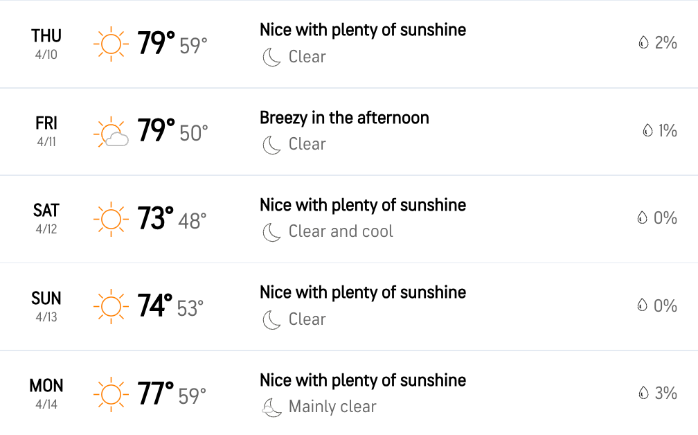This screenshot has height=435, width=698.
Task: Click the partly cloudy icon for Friday
Action: 111,132
